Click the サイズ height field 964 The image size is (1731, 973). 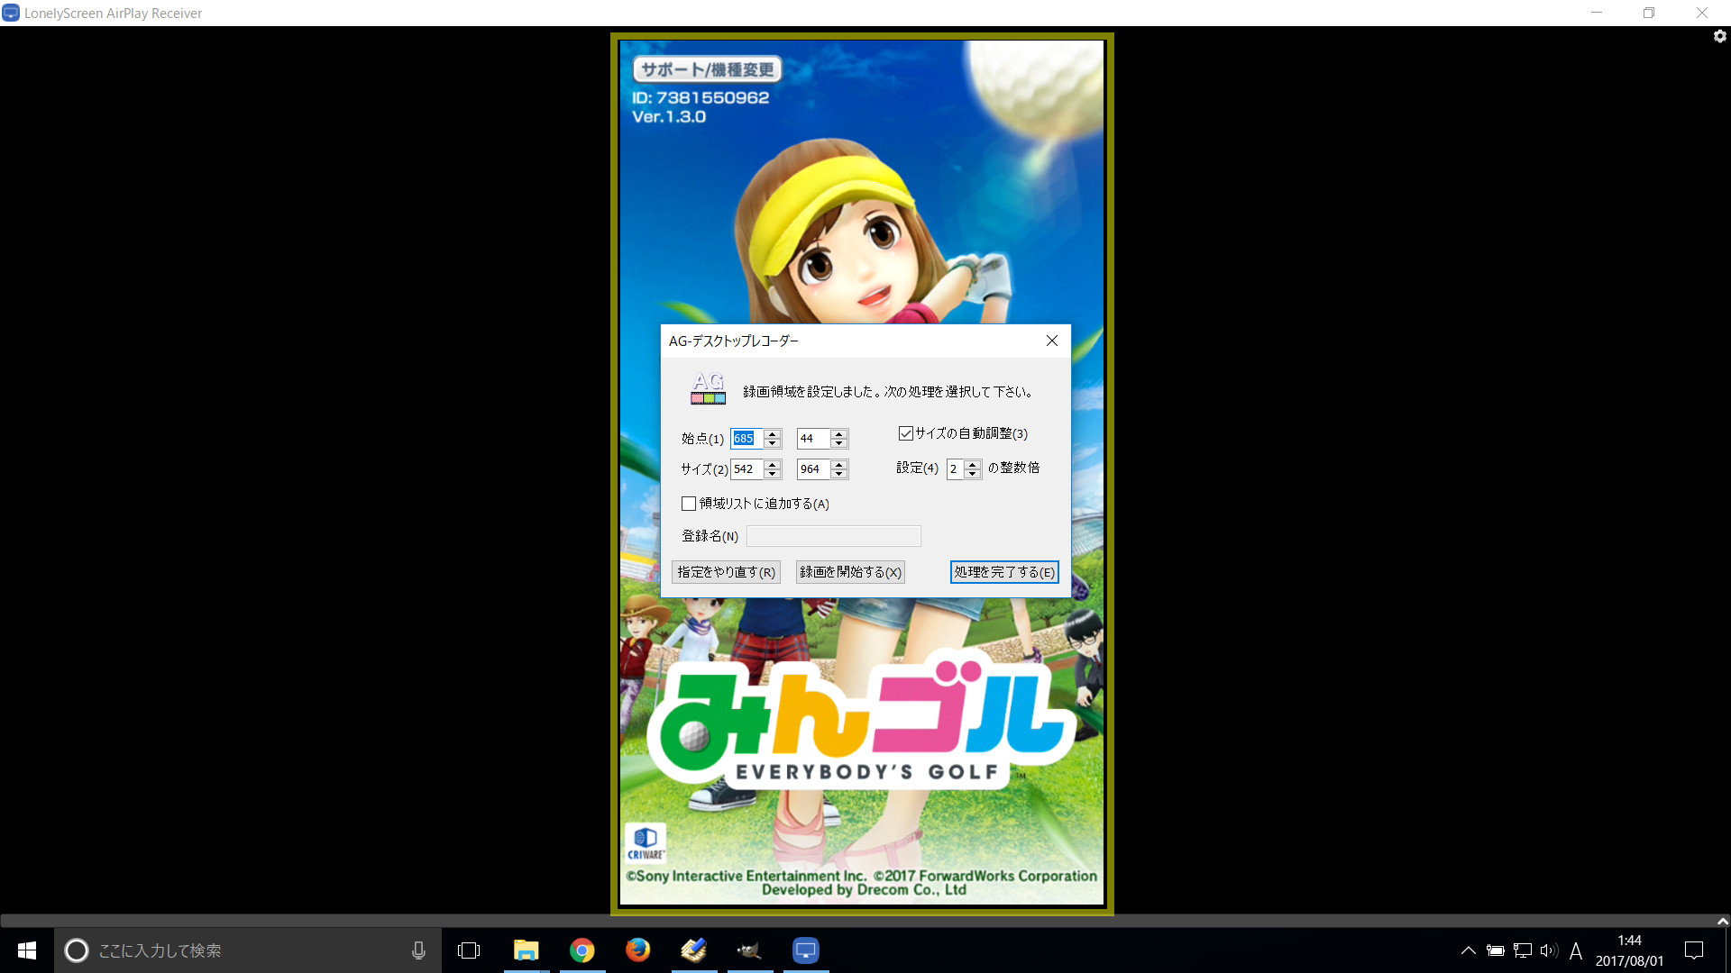[x=813, y=469]
